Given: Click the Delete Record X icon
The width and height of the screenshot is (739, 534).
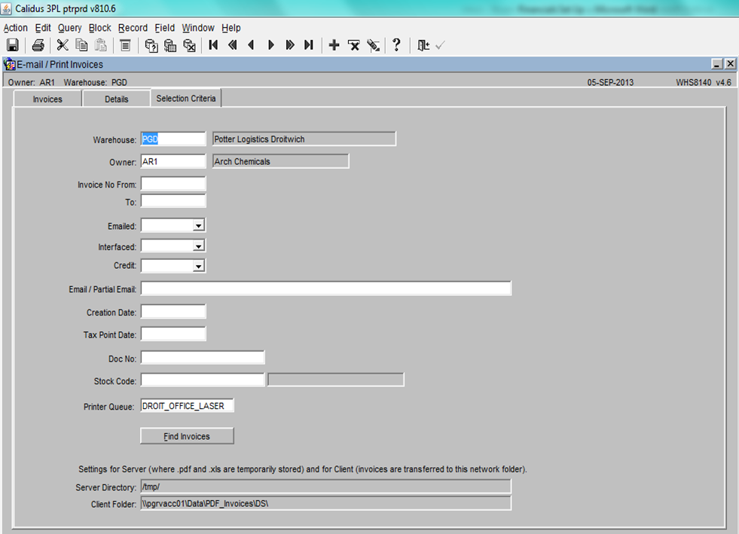Looking at the screenshot, I should pyautogui.click(x=353, y=45).
